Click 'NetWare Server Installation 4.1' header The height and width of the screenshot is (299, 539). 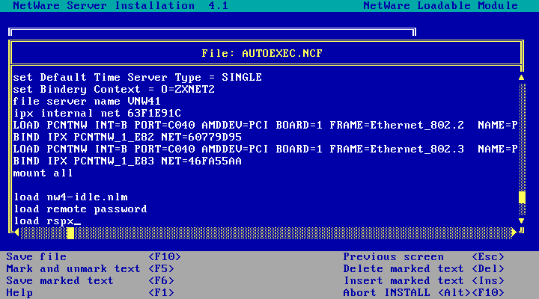click(x=121, y=5)
